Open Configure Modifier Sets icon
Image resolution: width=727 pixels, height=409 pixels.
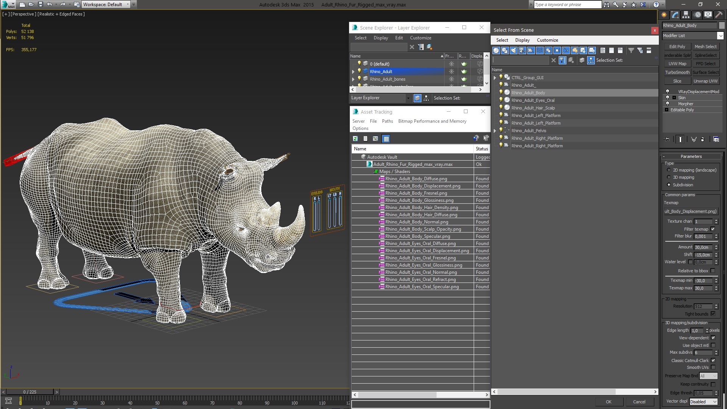coord(716,139)
